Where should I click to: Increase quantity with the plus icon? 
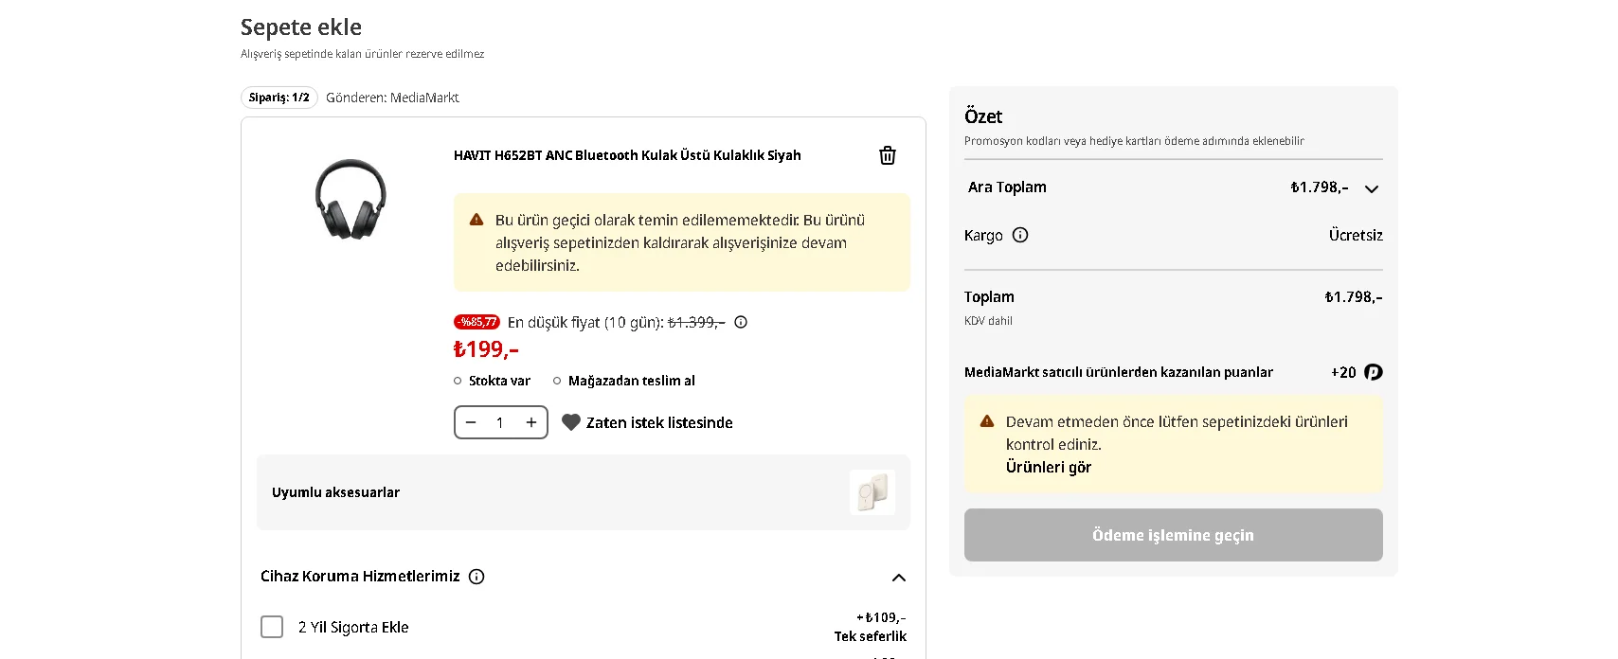531,422
